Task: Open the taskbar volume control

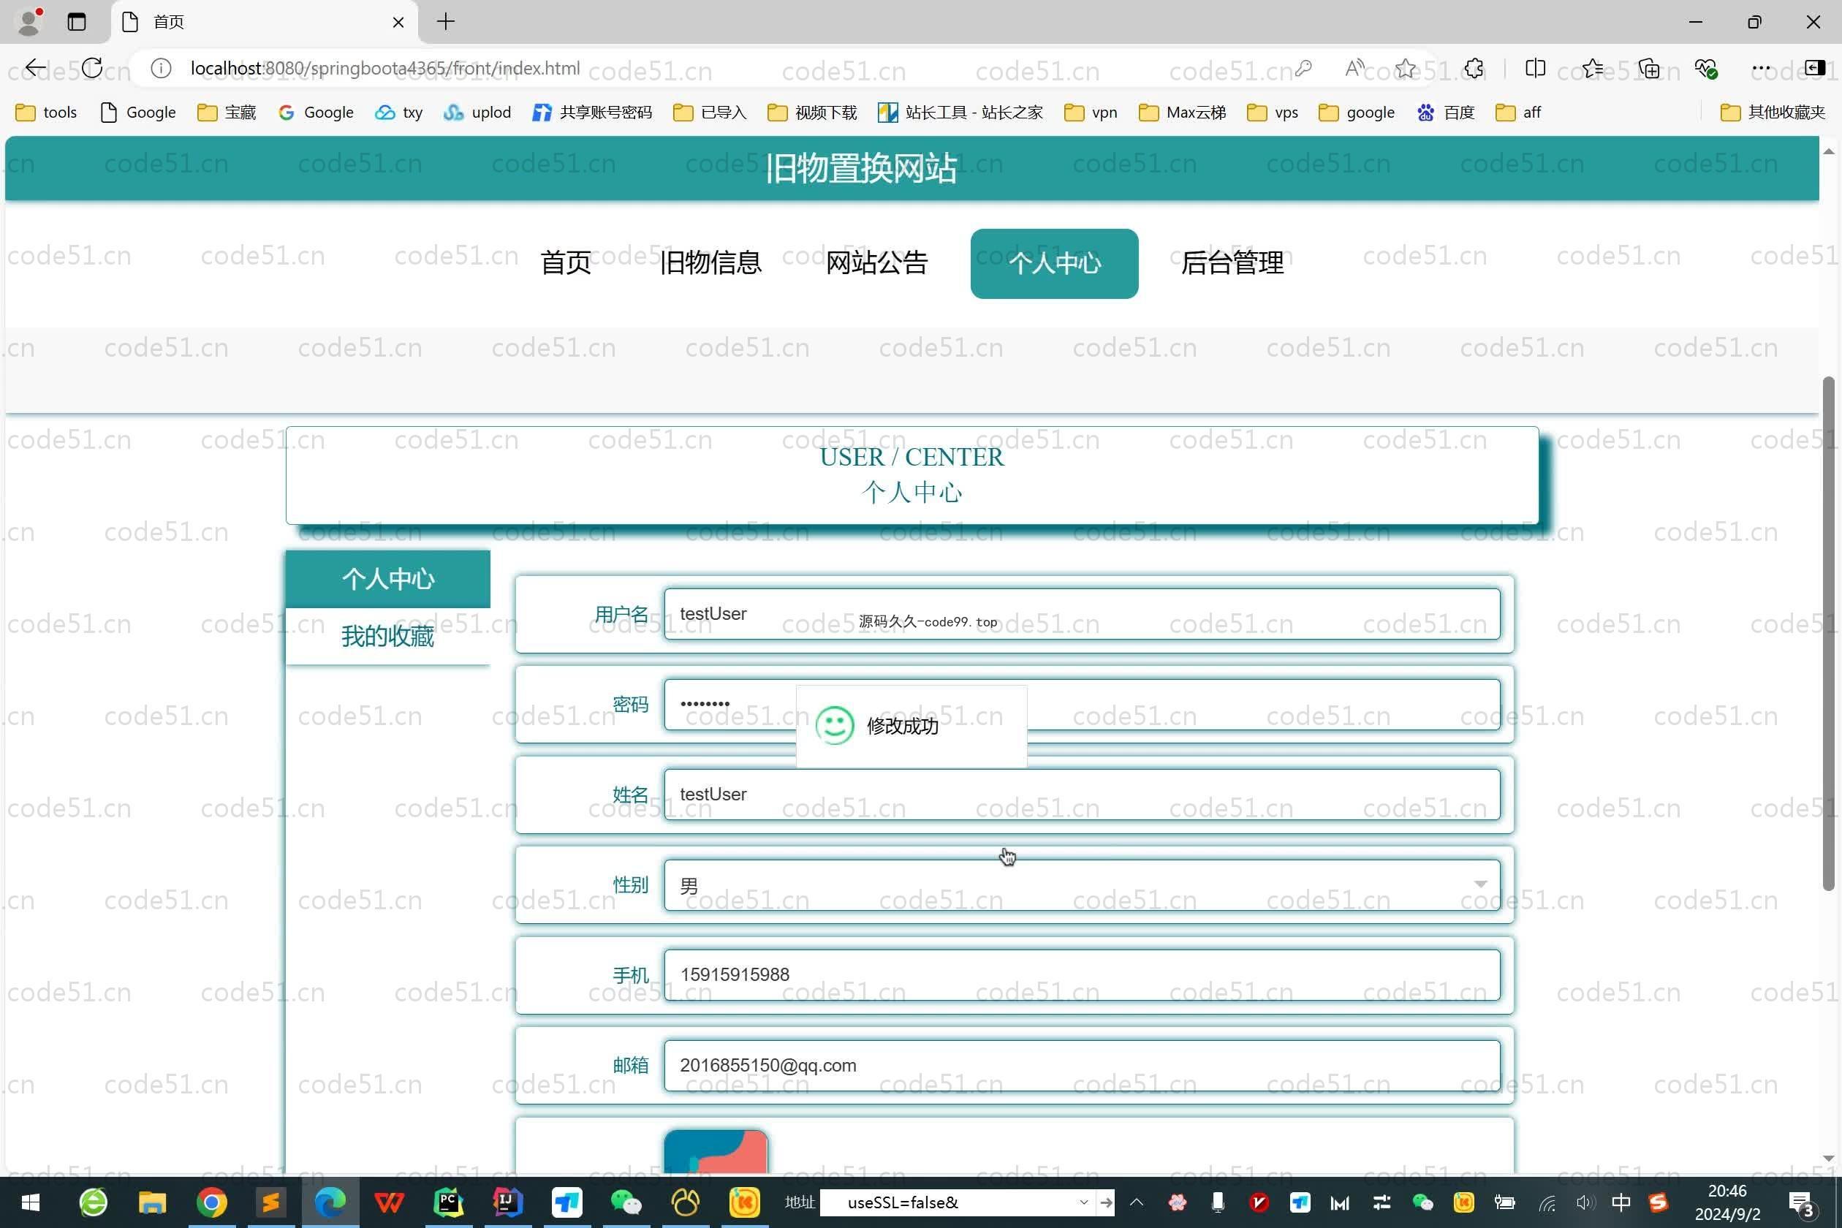Action: [1585, 1202]
